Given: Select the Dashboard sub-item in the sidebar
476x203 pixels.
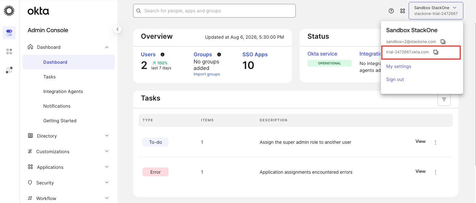Looking at the screenshot, I should (69, 62).
